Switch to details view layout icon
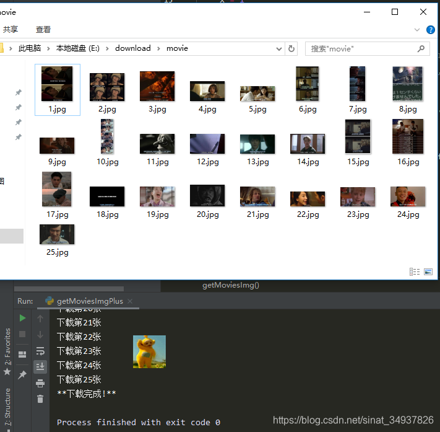The height and width of the screenshot is (432, 440). coord(415,272)
